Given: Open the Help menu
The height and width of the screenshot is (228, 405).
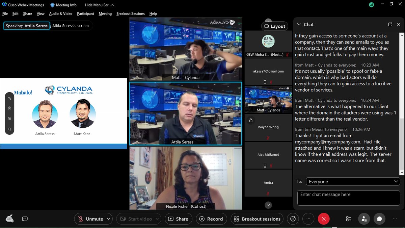Looking at the screenshot, I should [153, 14].
